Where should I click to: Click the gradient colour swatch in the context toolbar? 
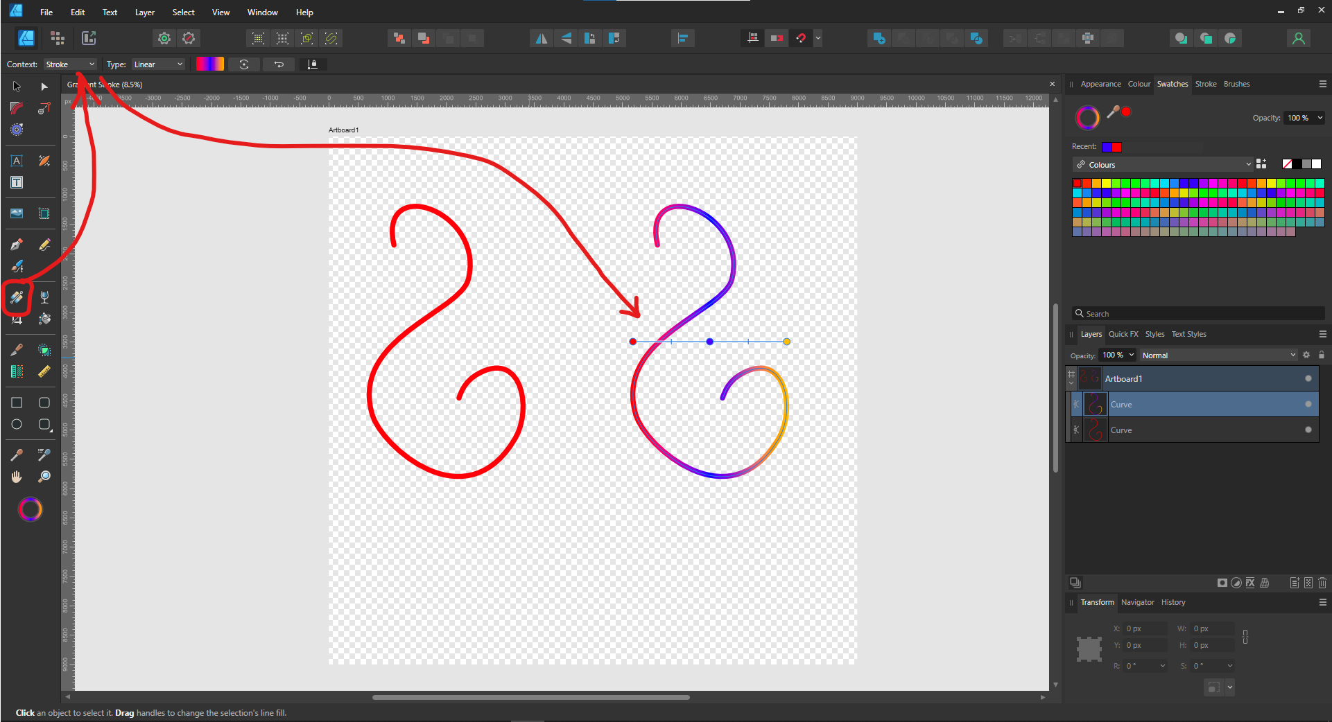(209, 64)
